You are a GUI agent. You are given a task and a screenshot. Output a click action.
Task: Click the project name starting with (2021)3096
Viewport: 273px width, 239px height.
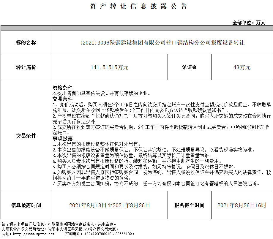162,42
